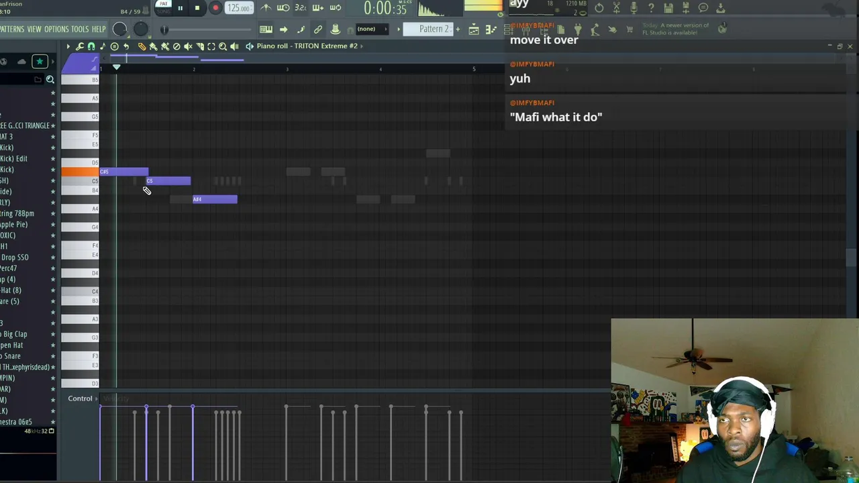Toggle wait for input before recording
The height and width of the screenshot is (483, 859).
pos(283,8)
